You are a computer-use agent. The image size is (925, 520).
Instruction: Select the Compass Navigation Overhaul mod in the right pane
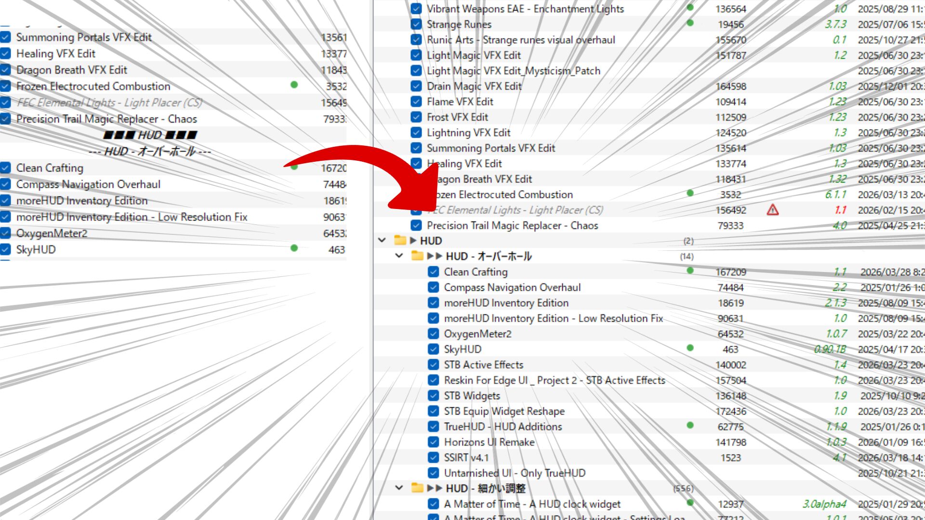(512, 287)
